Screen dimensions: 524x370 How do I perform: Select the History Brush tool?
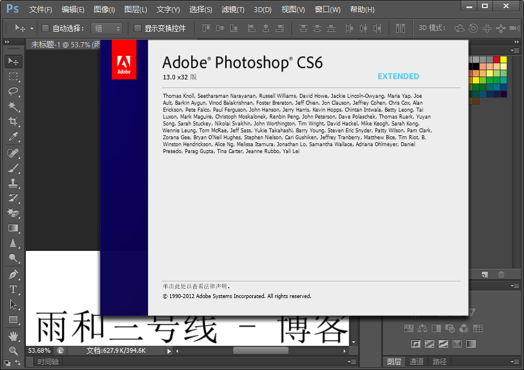(x=13, y=198)
